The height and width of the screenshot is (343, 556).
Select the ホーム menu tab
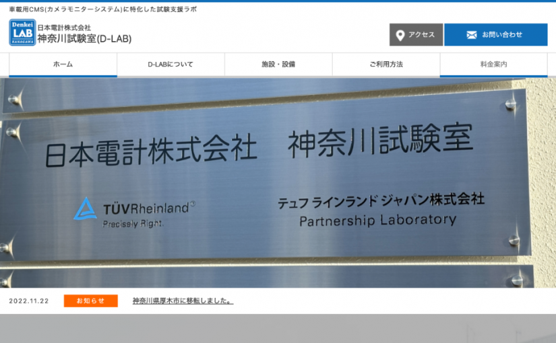pyautogui.click(x=63, y=65)
